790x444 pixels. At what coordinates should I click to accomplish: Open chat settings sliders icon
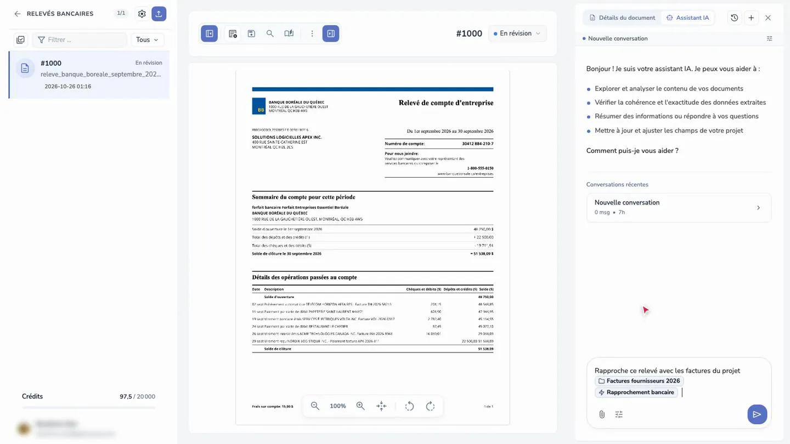(619, 414)
